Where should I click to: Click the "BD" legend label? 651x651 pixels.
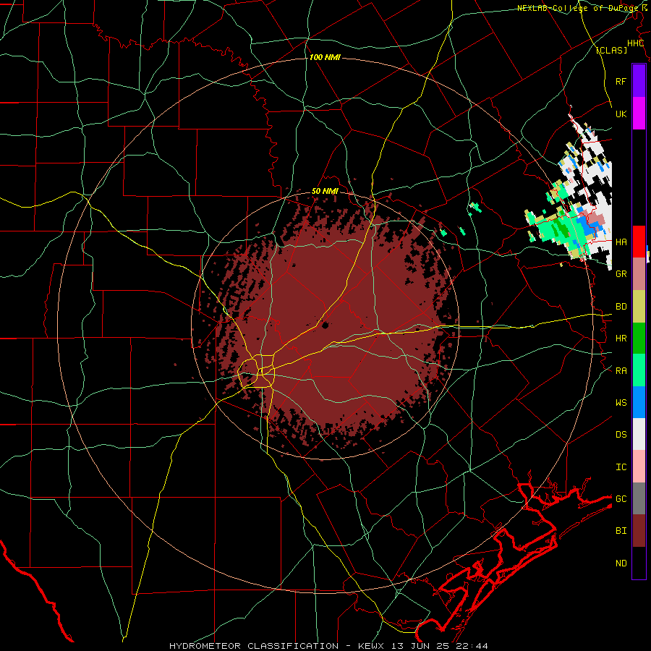click(621, 307)
